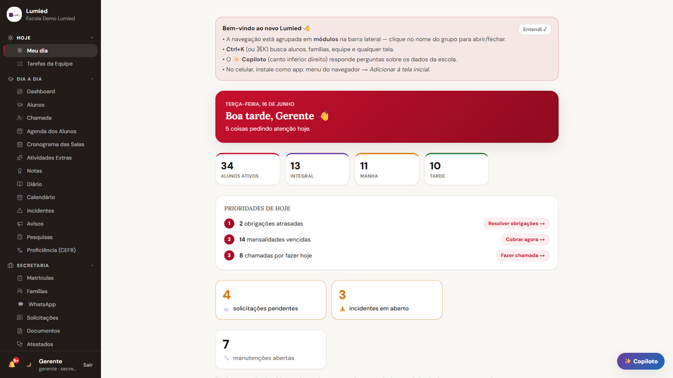Click the Calendário icon in sidebar
Image resolution: width=673 pixels, height=378 pixels.
[19, 197]
